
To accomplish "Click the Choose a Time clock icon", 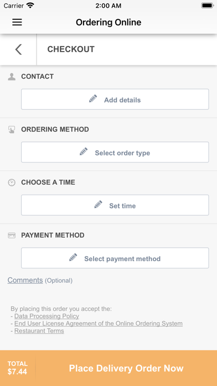I will [x=12, y=182].
